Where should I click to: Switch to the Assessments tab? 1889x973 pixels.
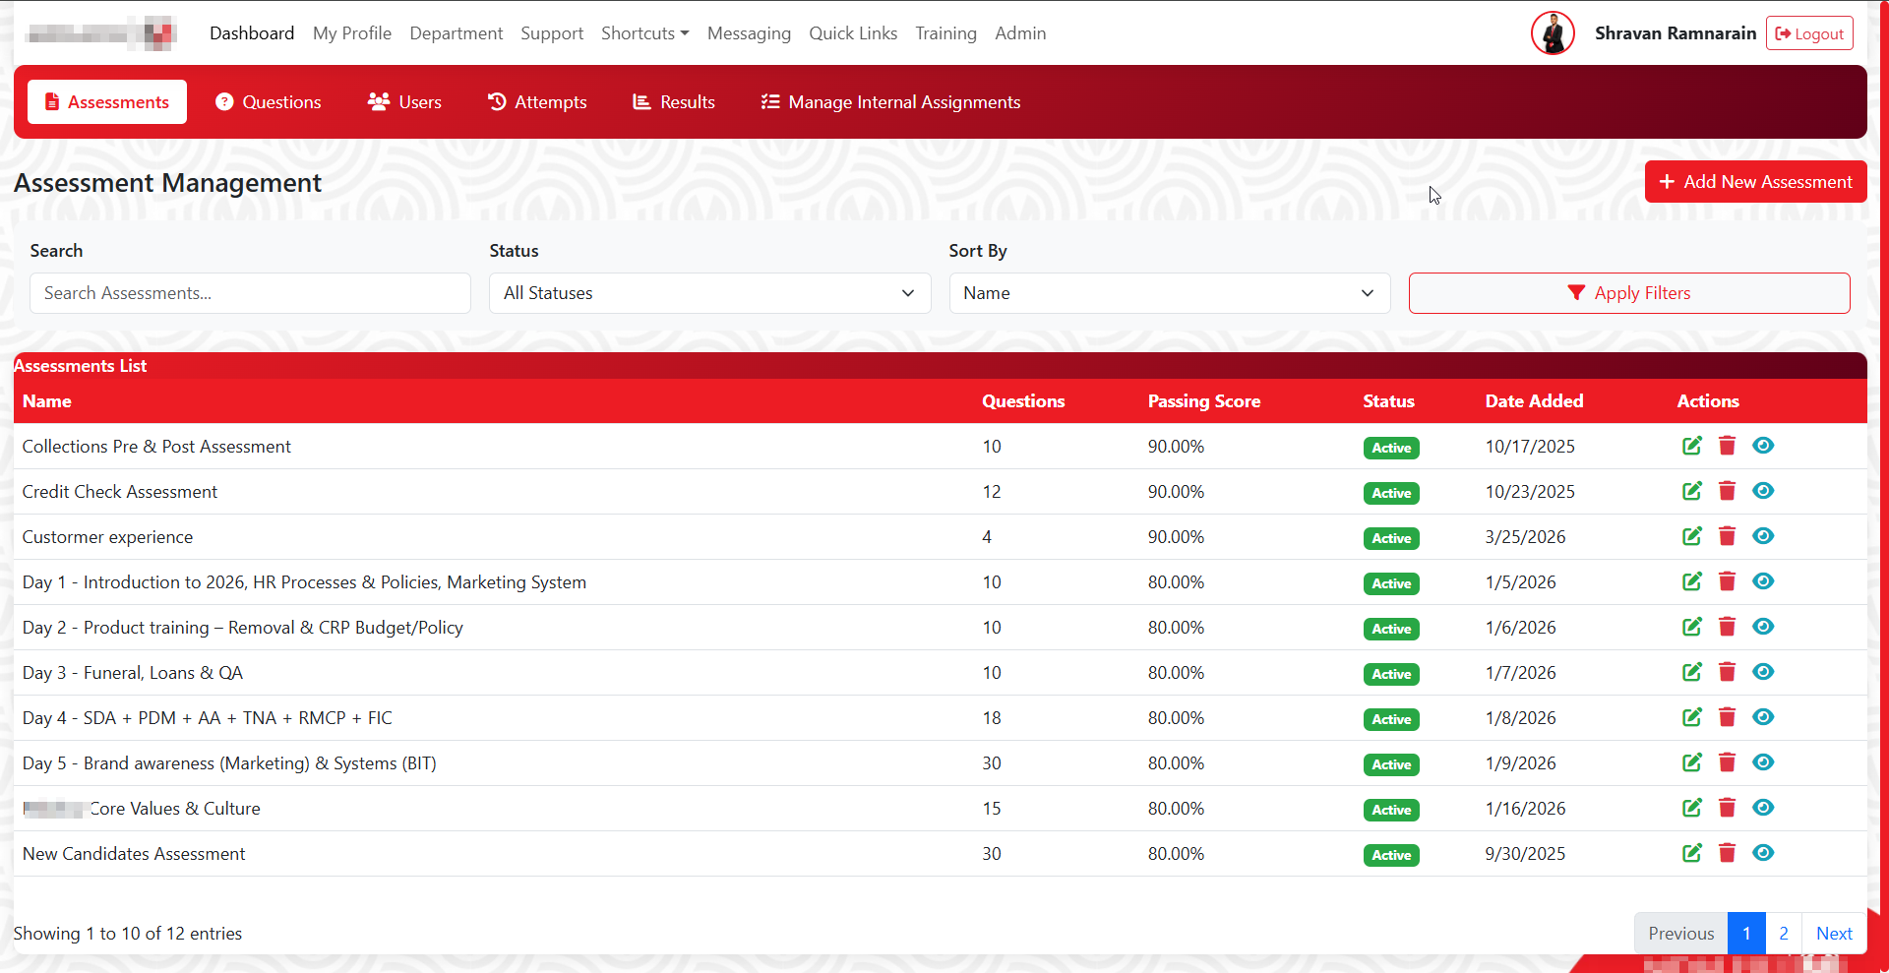(107, 102)
